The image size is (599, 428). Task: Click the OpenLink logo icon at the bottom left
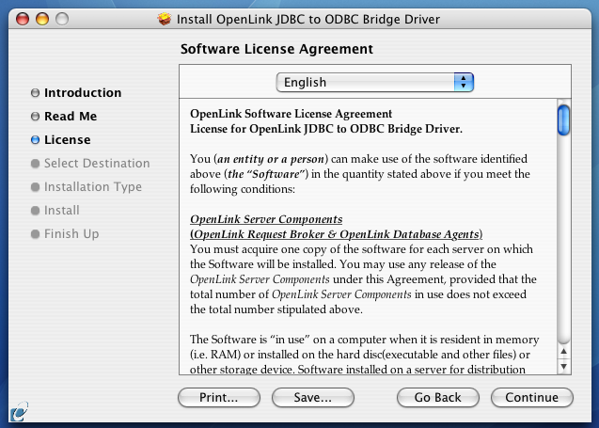(19, 412)
